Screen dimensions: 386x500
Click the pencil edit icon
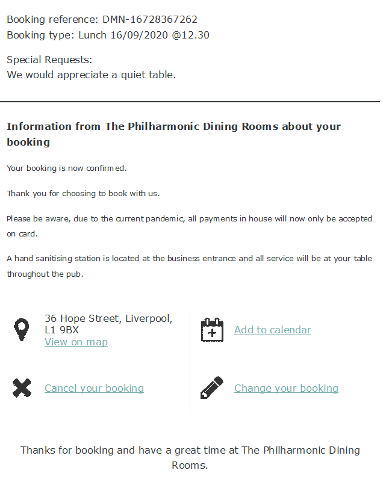(x=212, y=387)
